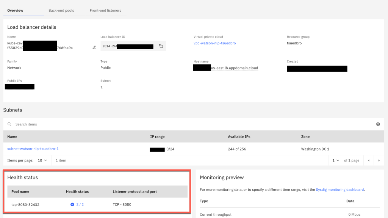The image size is (388, 218).
Task: Open Sysdig monitoring dashboard link
Action: (339, 190)
